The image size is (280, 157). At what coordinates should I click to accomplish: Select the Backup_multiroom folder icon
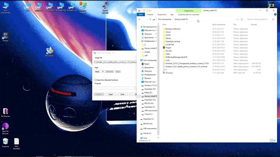point(164,29)
